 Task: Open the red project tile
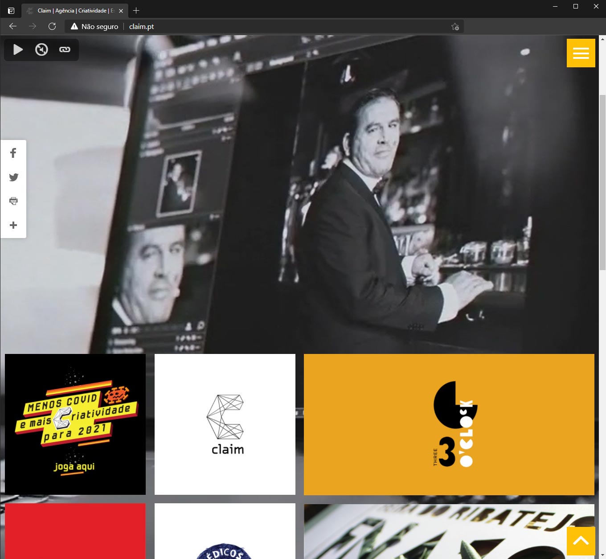click(75, 531)
